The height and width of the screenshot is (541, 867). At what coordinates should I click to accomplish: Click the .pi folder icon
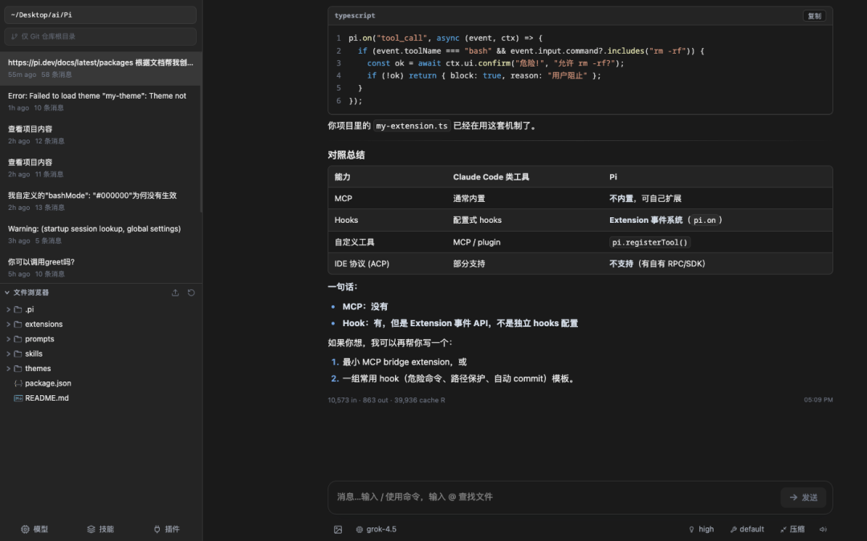tap(18, 309)
